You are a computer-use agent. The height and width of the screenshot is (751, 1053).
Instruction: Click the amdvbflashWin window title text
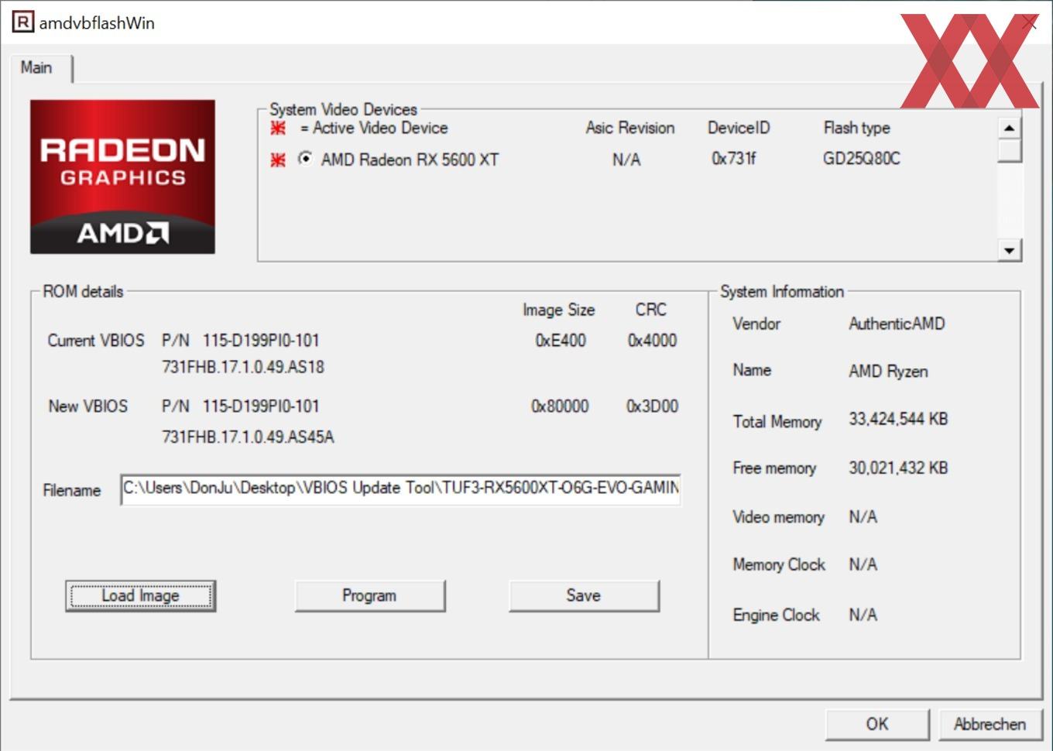click(x=97, y=23)
